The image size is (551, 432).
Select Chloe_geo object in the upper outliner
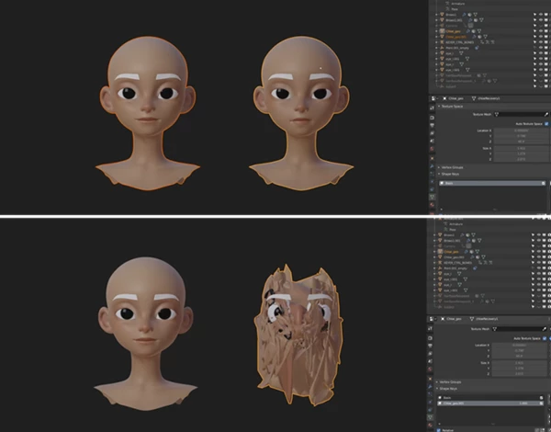coord(454,31)
